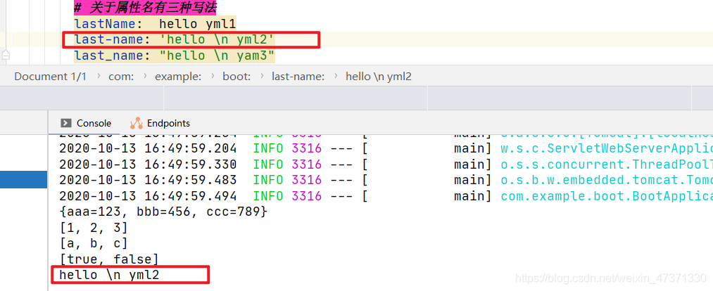Click output line '[1, 2, 3]'

coord(94,228)
